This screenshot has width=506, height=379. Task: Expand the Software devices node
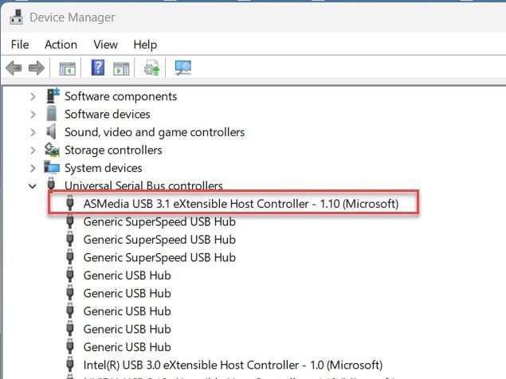(x=33, y=114)
